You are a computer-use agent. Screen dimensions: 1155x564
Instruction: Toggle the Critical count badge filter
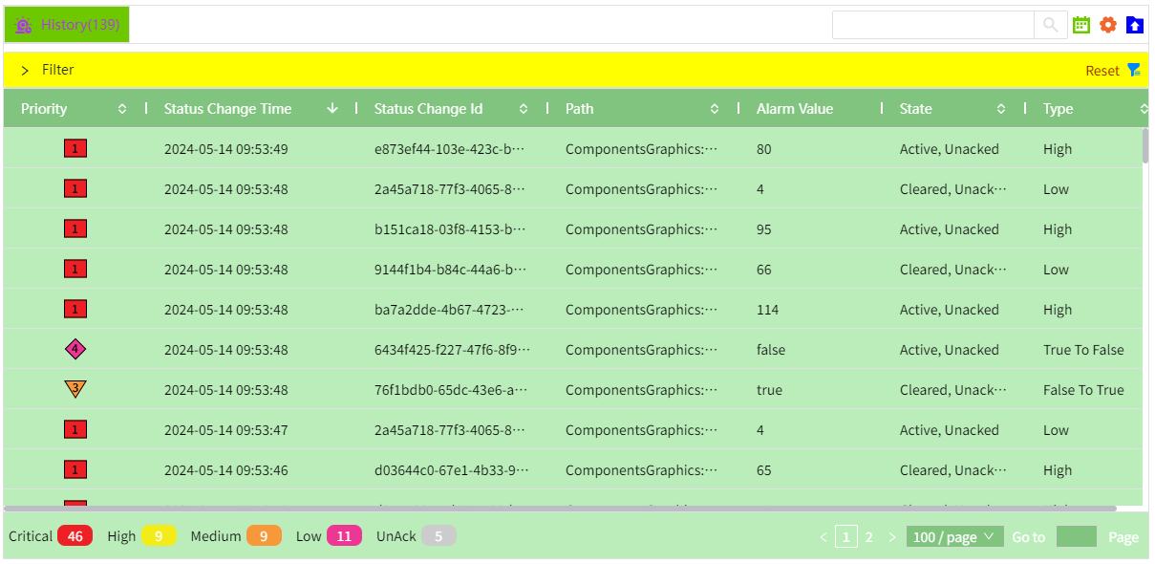[x=75, y=536]
